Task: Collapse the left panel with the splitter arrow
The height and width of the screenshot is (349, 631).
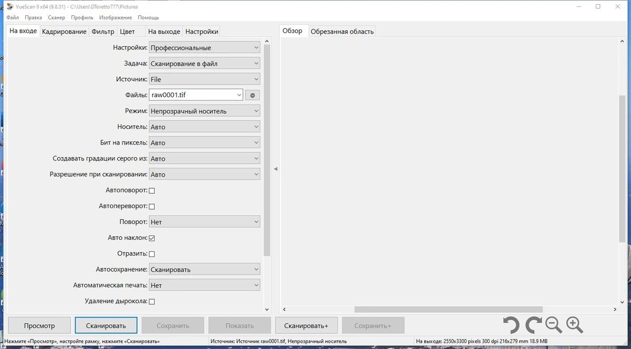Action: click(x=276, y=169)
